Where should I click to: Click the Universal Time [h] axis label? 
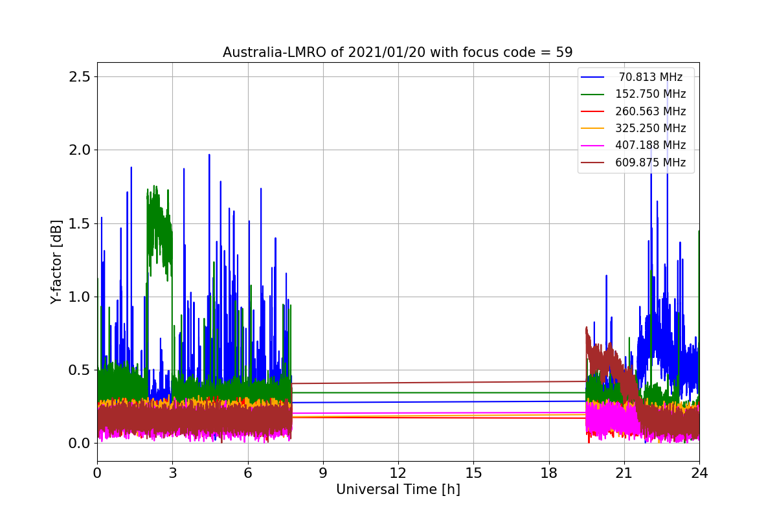398,490
